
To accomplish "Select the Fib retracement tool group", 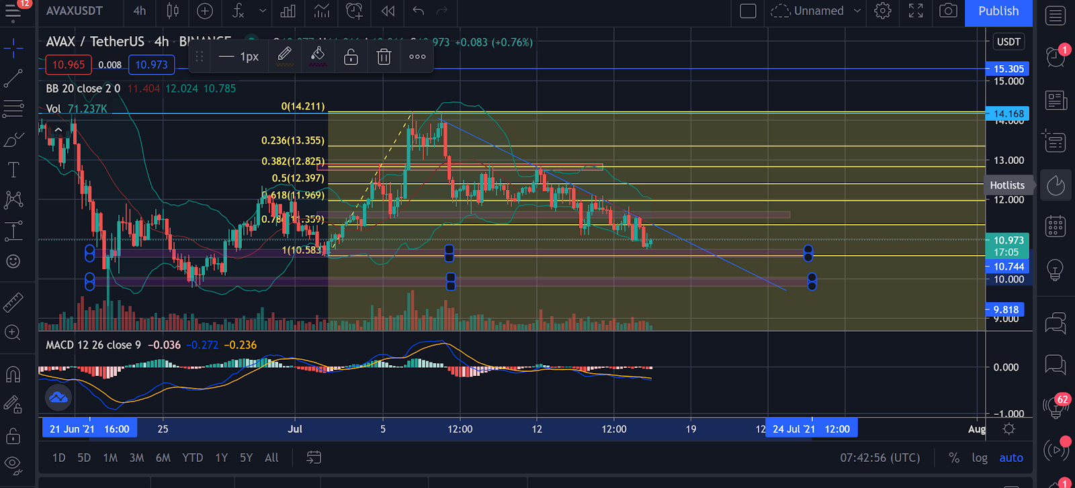I will click(x=13, y=109).
